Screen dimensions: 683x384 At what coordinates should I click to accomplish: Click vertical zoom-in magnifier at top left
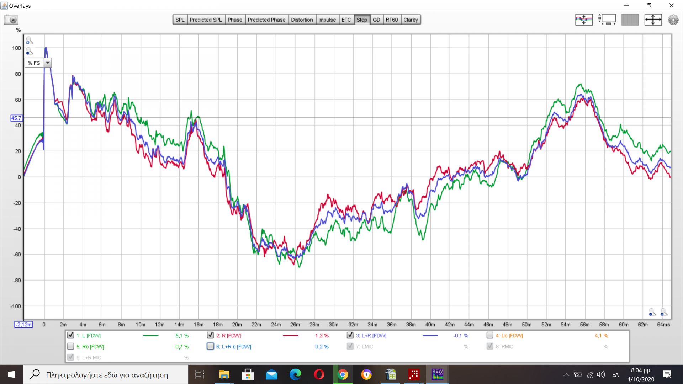coord(30,41)
